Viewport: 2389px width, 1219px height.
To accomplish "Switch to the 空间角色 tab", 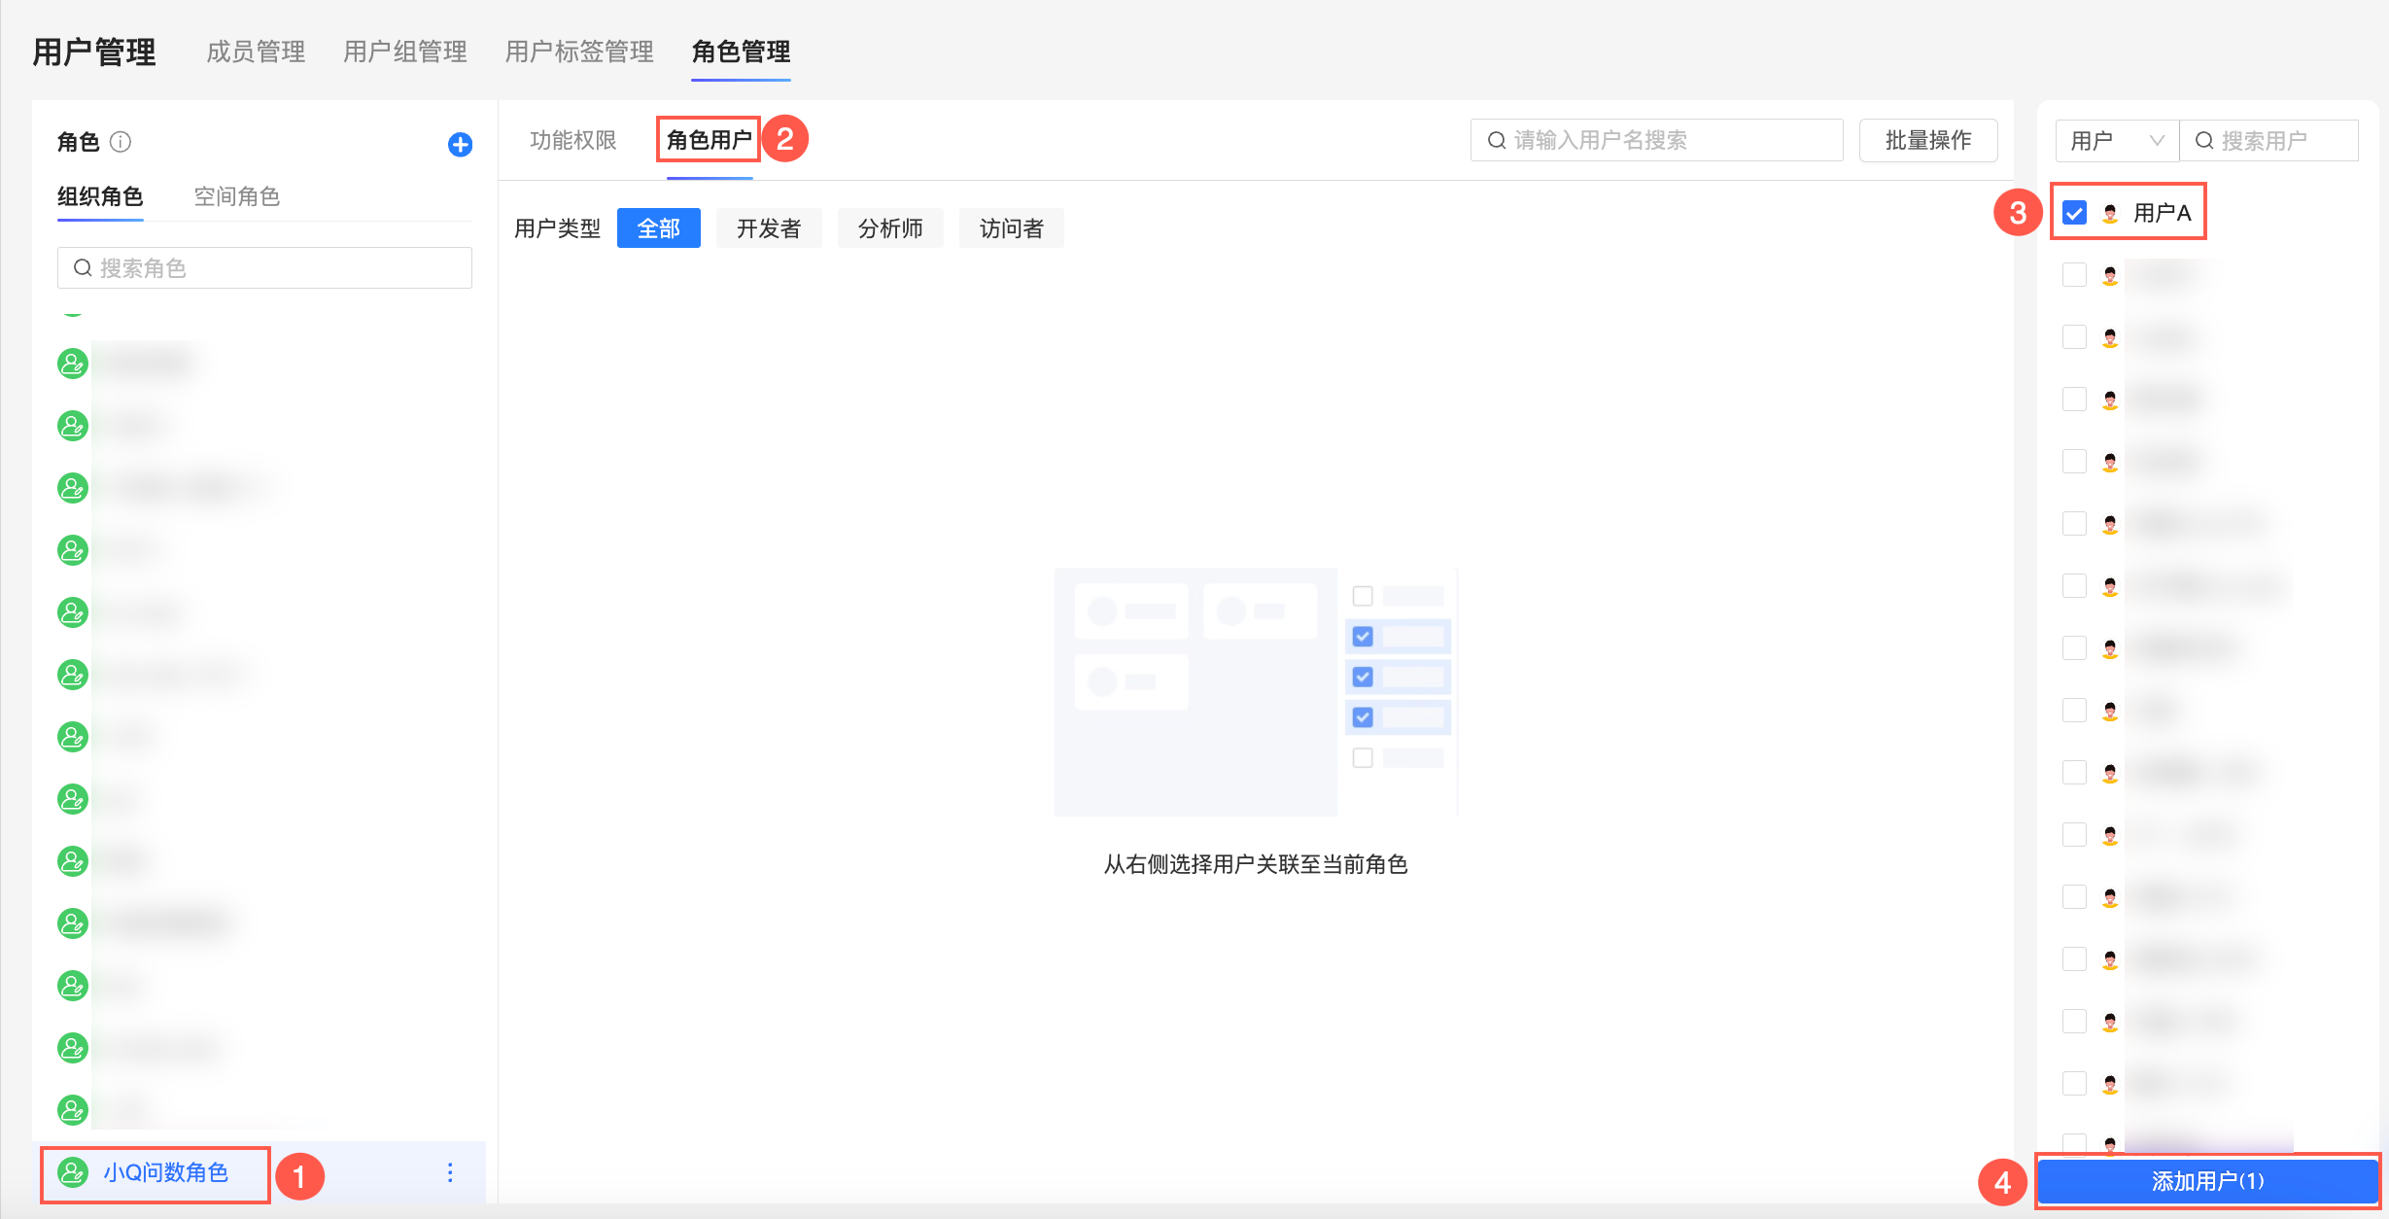I will [236, 196].
